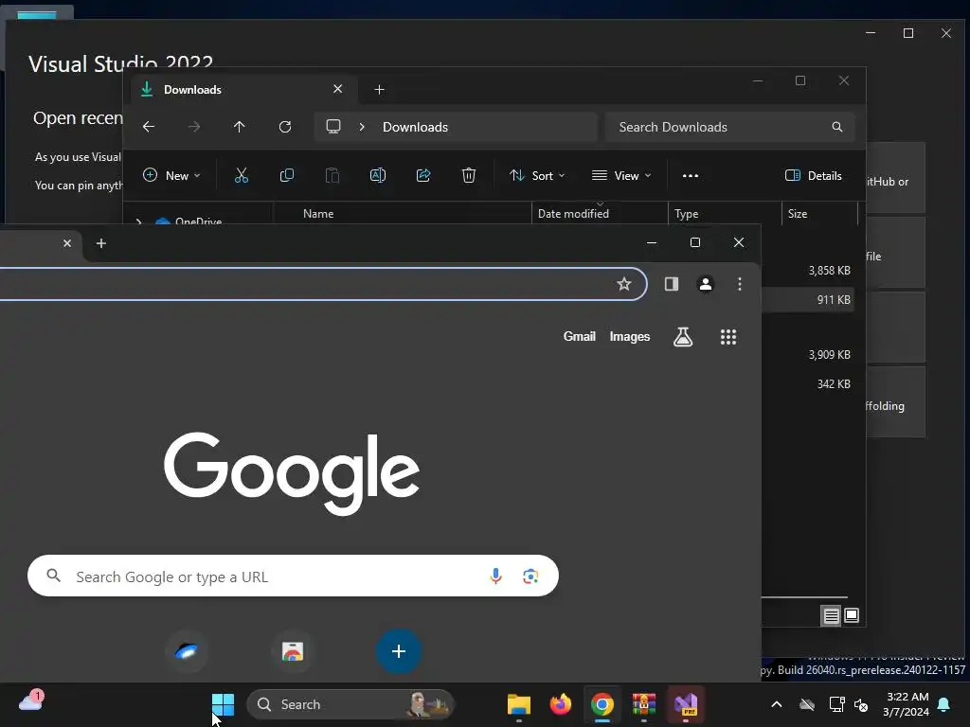Open the first shortcut tile on new tab page
The width and height of the screenshot is (970, 727).
click(187, 651)
